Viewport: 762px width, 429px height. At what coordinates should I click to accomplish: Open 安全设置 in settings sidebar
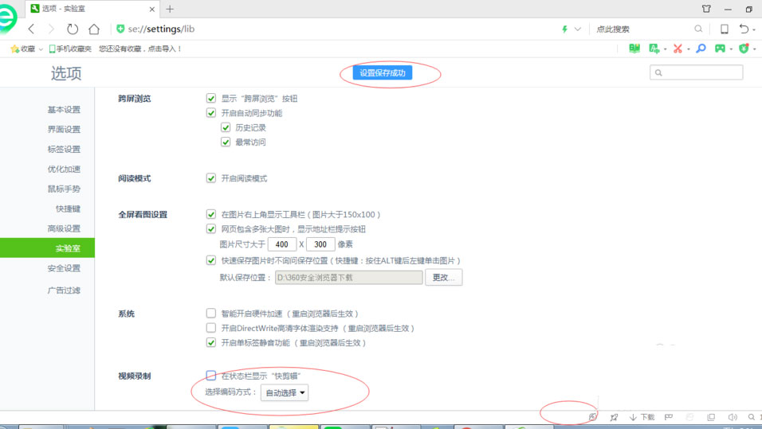click(64, 268)
